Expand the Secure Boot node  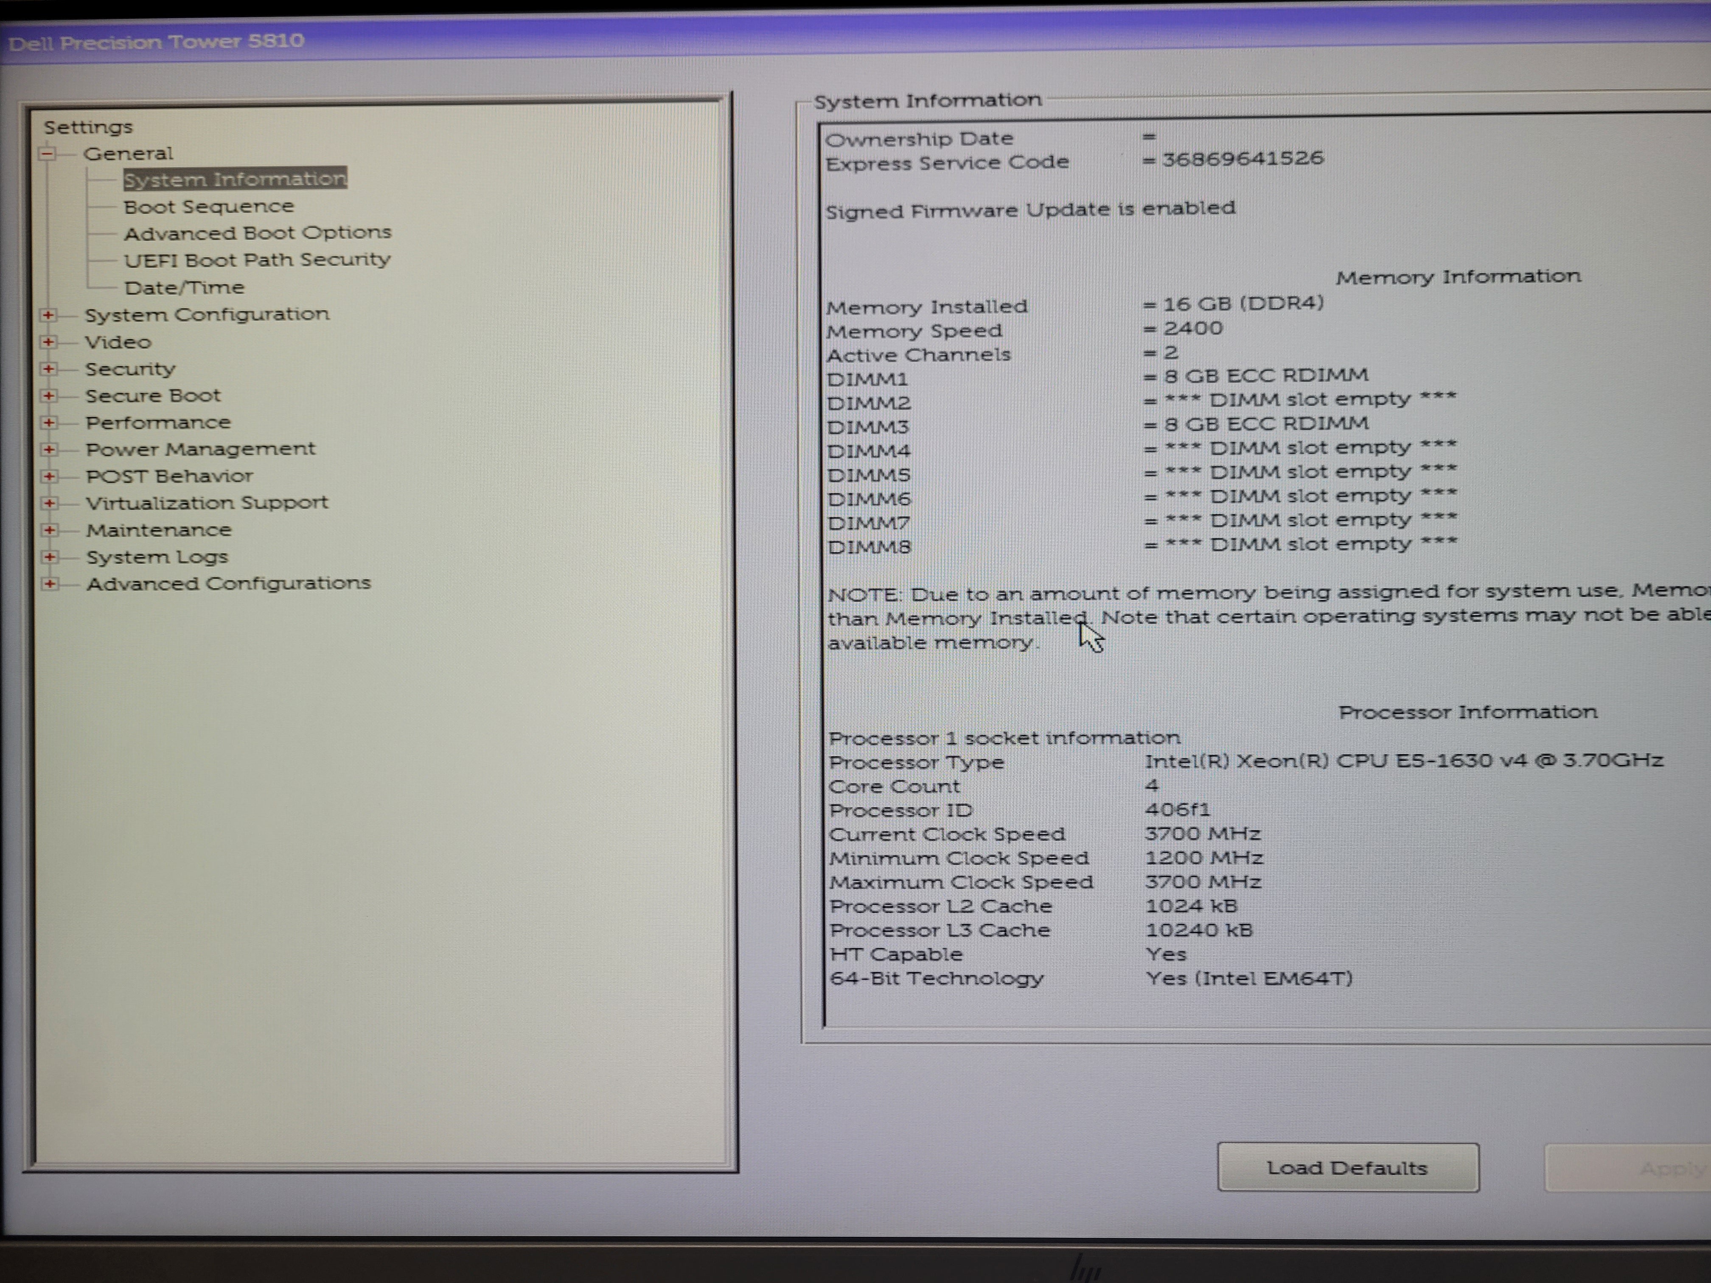(49, 396)
